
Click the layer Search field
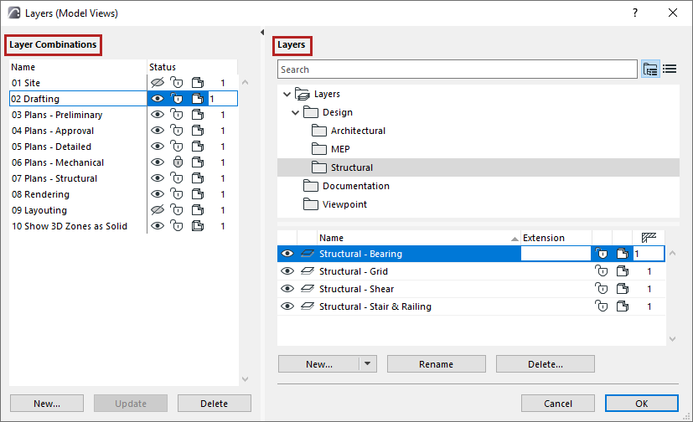(x=457, y=69)
